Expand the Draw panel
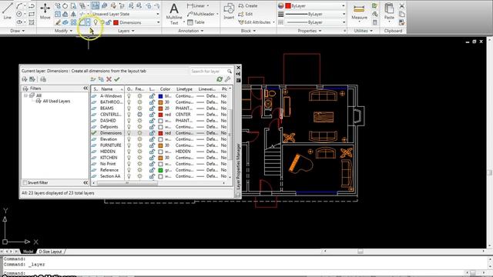Screen dimensions: 493x277 17,31
